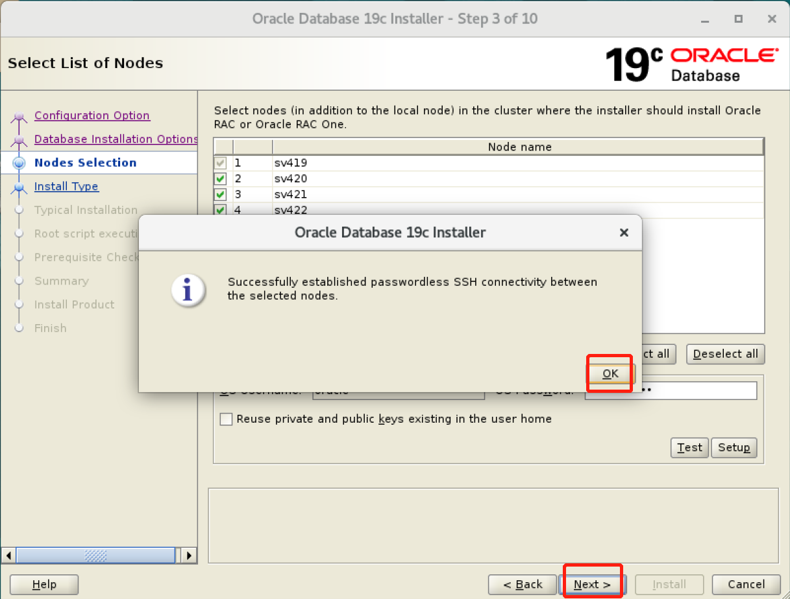Select node name sv421 cell
The width and height of the screenshot is (790, 599).
pyautogui.click(x=519, y=194)
